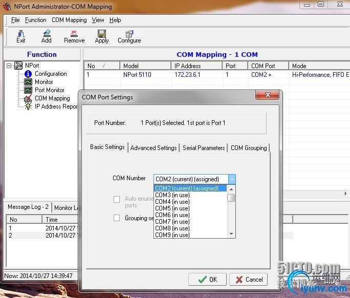Open Port Monitor in the function tree
350x298 pixels.
(49, 90)
